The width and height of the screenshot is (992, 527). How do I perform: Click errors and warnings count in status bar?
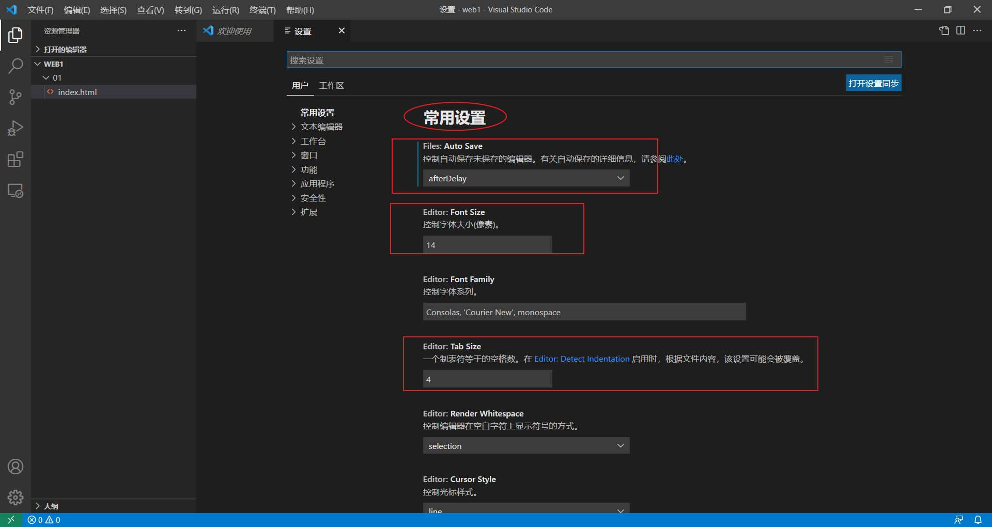click(44, 520)
